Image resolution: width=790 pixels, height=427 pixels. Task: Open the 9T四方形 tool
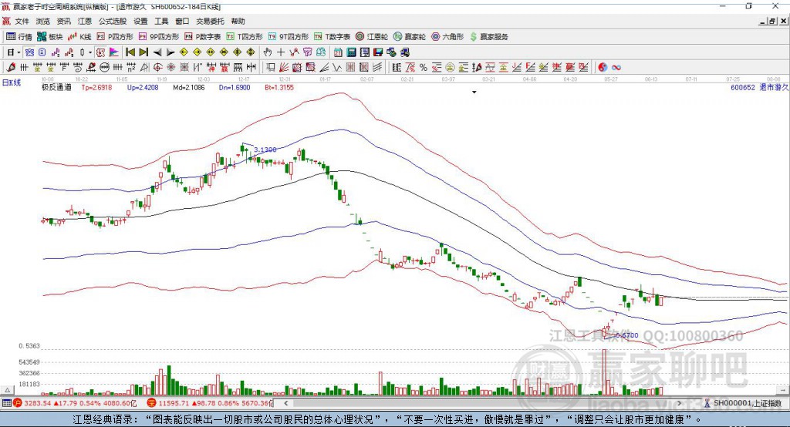pyautogui.click(x=288, y=37)
